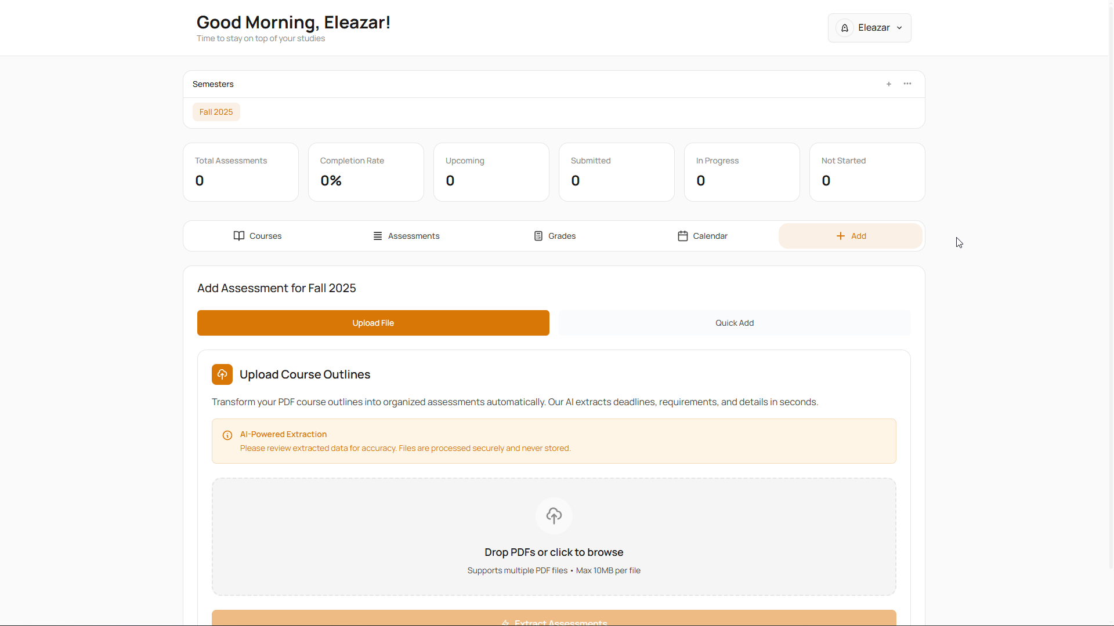Image resolution: width=1114 pixels, height=626 pixels.
Task: Click the profile avatar icon beside Eleazar
Action: pos(845,28)
